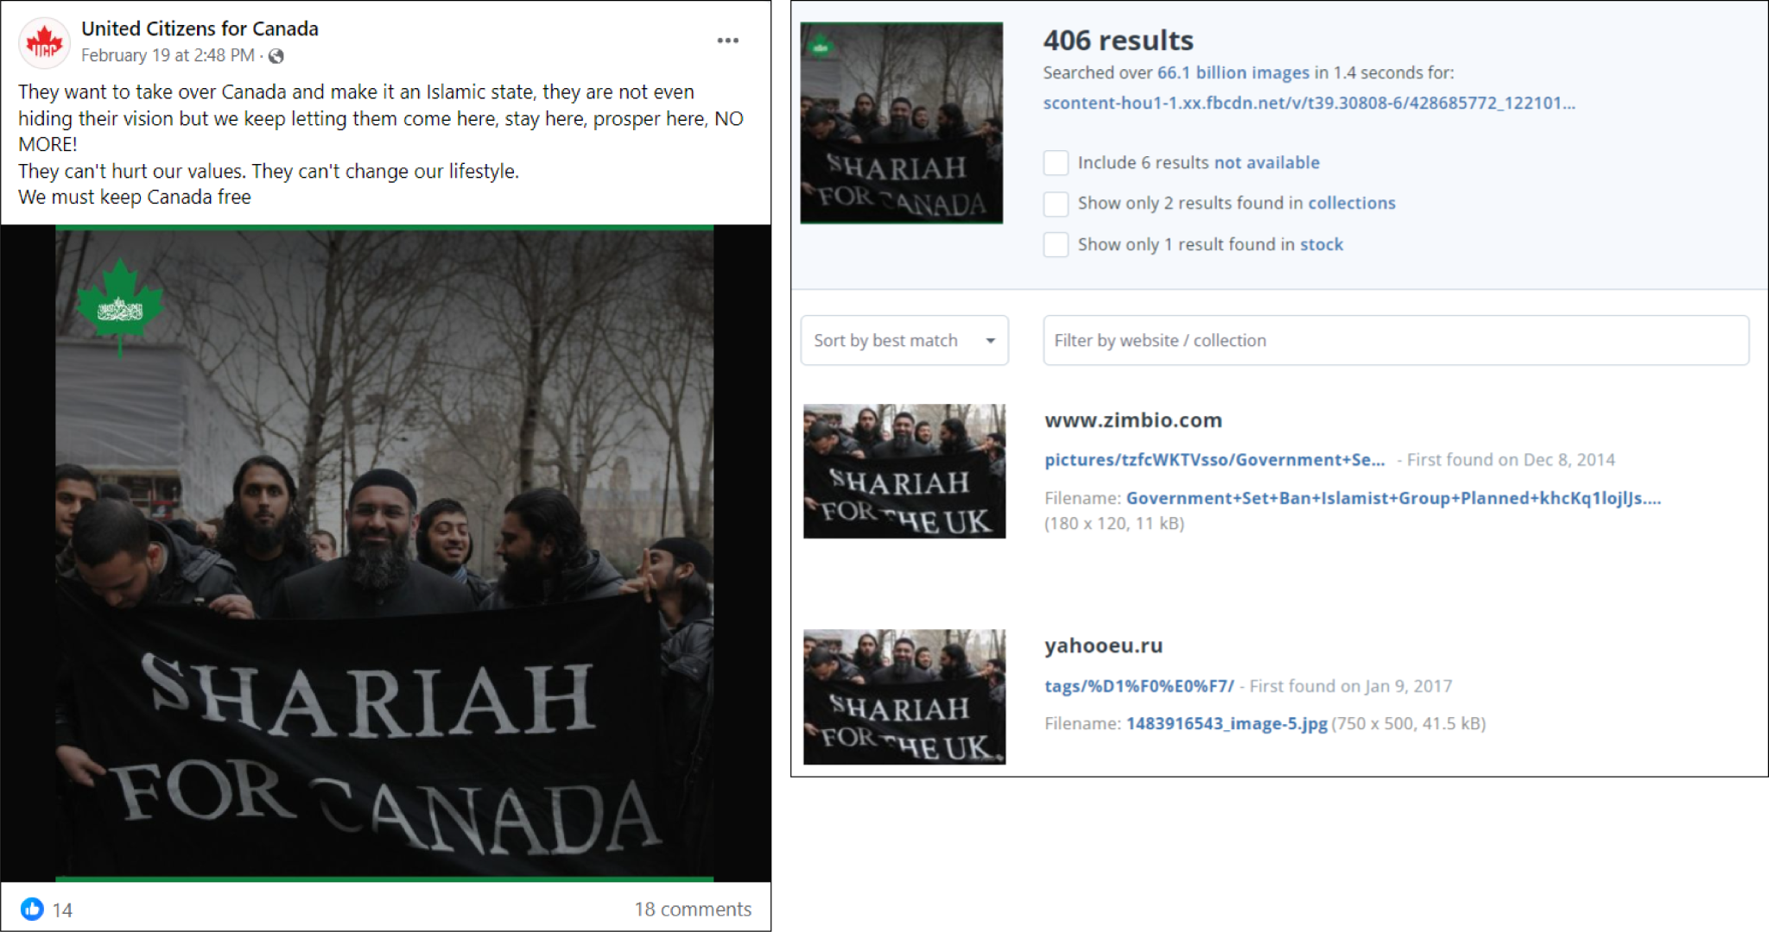Tick 'Show only 1 result found in stock'
The width and height of the screenshot is (1769, 932).
click(x=1056, y=244)
